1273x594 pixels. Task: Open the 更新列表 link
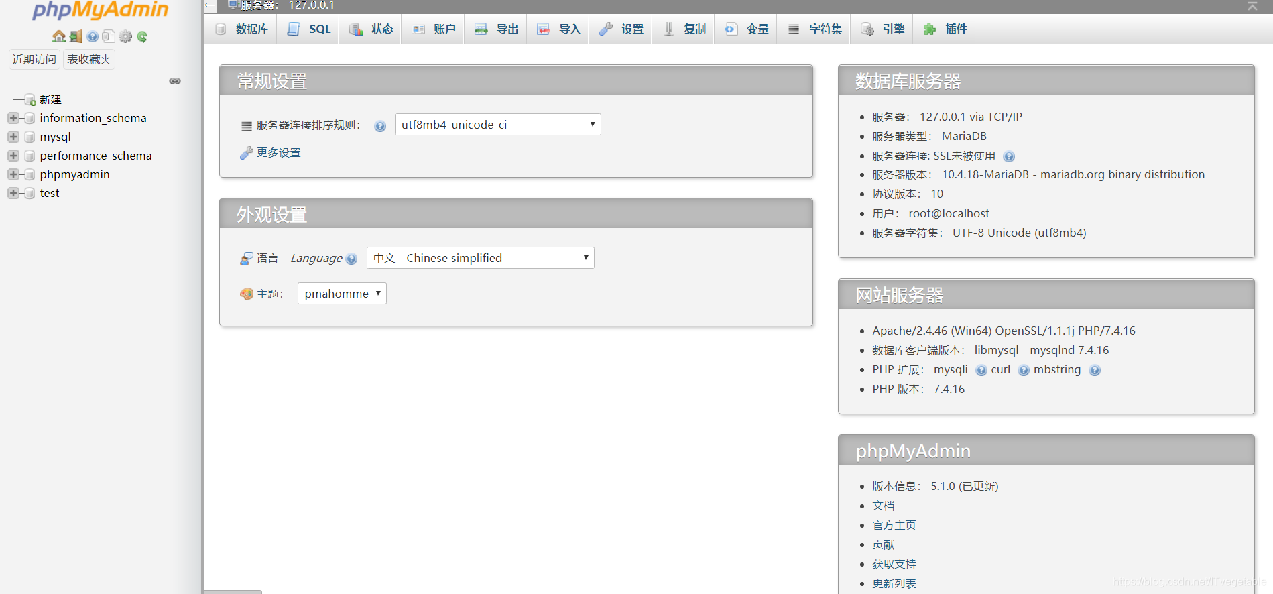894,583
